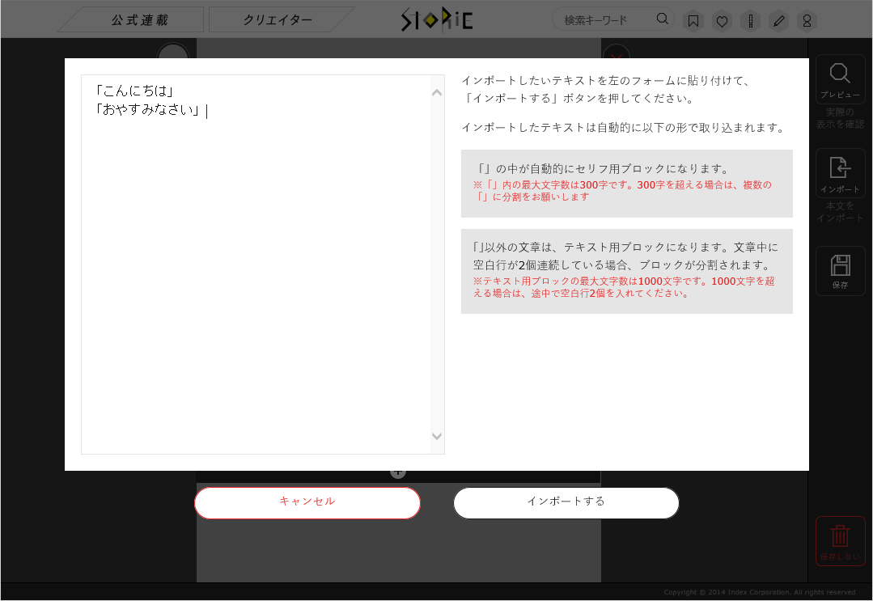Click the heart favorites icon
This screenshot has width=873, height=601.
[722, 21]
